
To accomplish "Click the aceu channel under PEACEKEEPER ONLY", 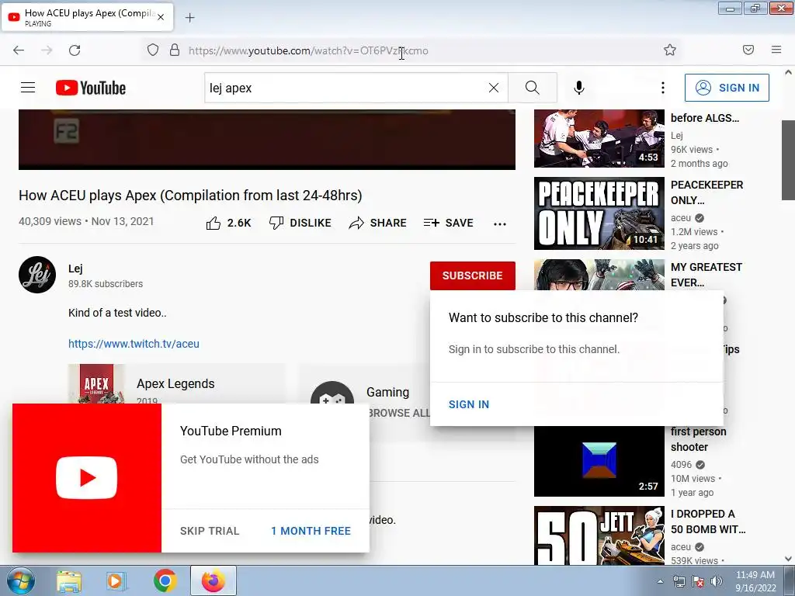I will click(680, 218).
